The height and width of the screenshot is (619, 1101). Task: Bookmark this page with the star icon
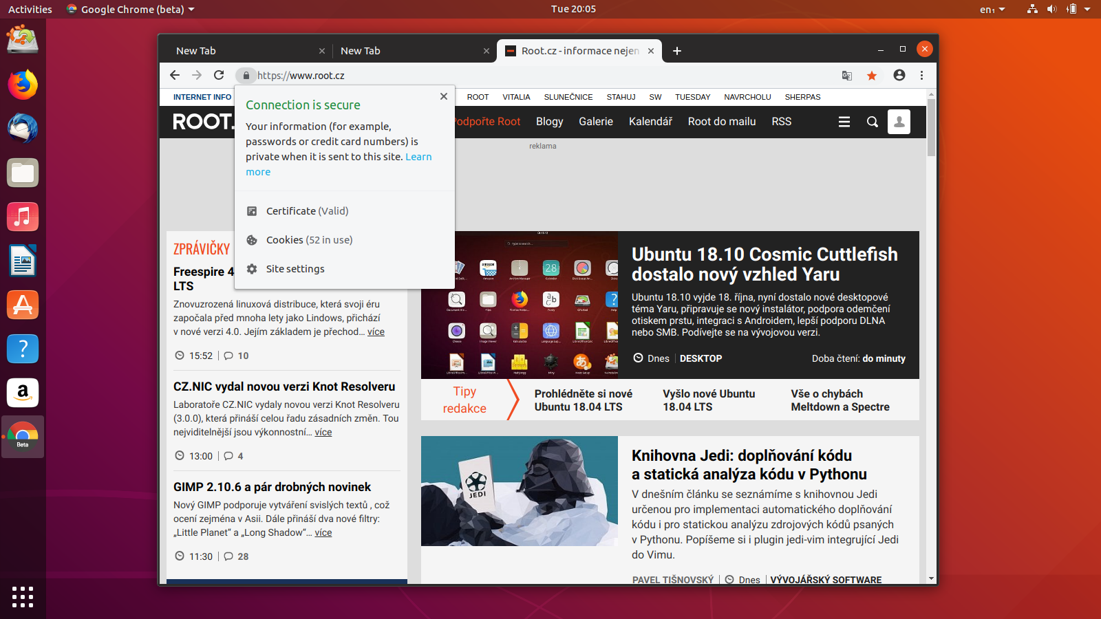(x=873, y=76)
